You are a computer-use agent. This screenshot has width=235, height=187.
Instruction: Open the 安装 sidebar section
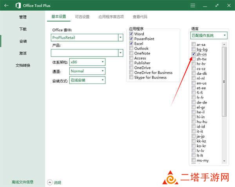point(23,41)
